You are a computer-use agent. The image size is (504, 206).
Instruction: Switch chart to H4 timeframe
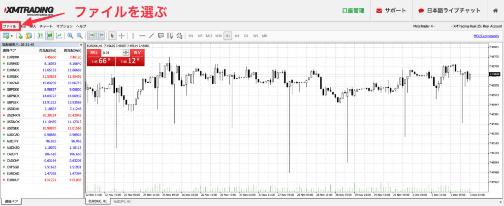click(237, 35)
